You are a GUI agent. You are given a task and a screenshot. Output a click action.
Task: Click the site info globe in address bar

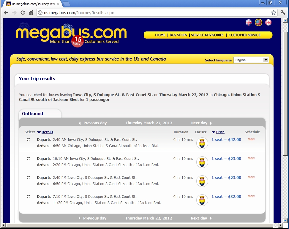40,13
